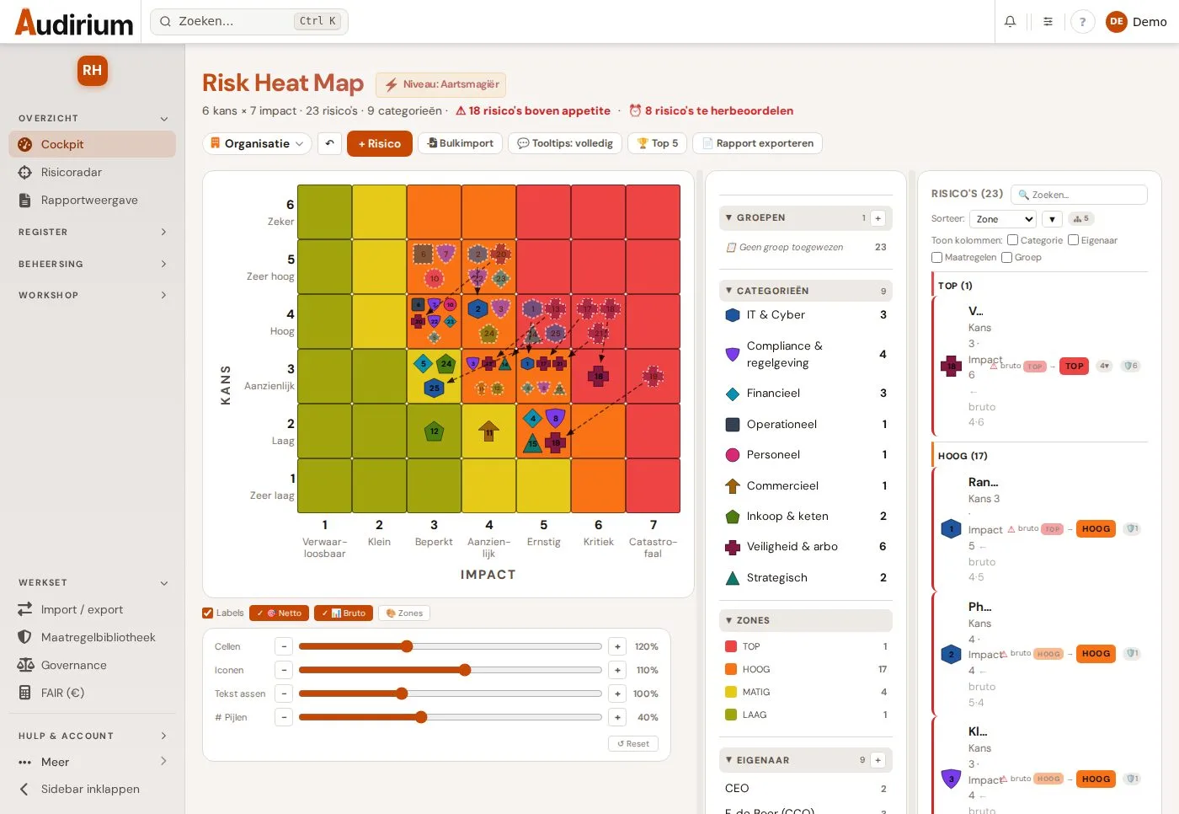Click the Financieel diamond icon

click(x=733, y=394)
